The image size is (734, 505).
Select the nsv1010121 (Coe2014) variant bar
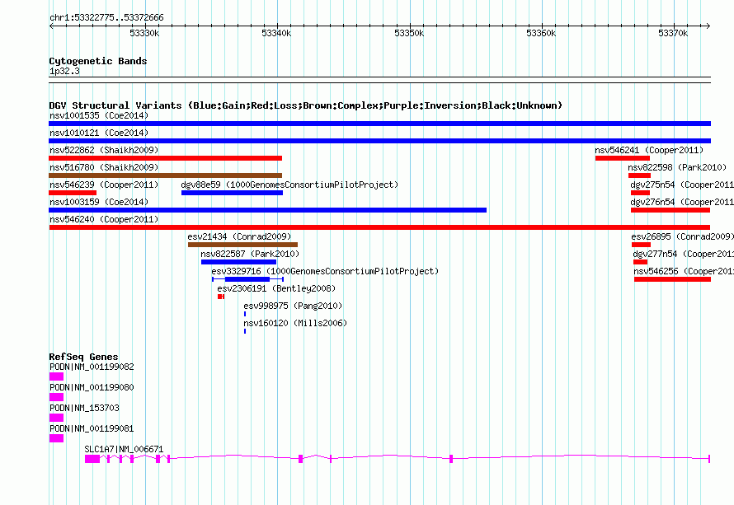coord(379,141)
